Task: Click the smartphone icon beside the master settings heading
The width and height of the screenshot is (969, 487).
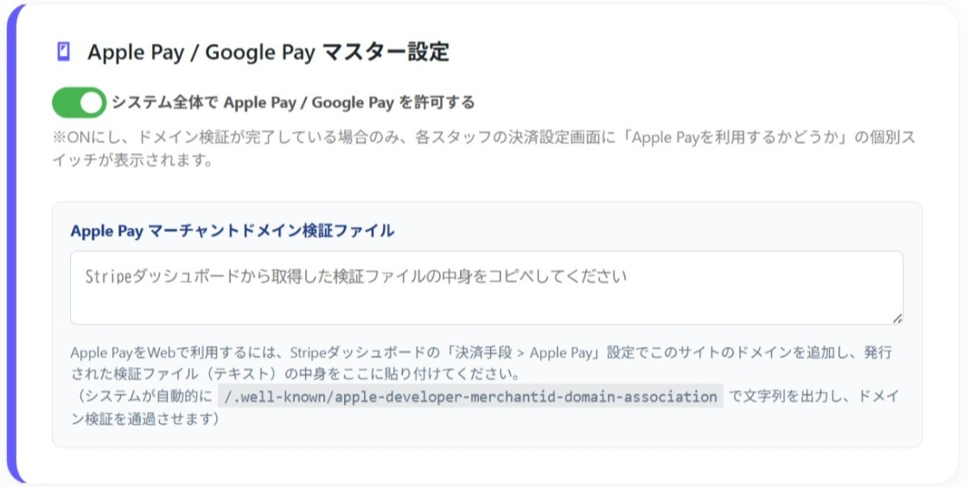Action: click(63, 52)
